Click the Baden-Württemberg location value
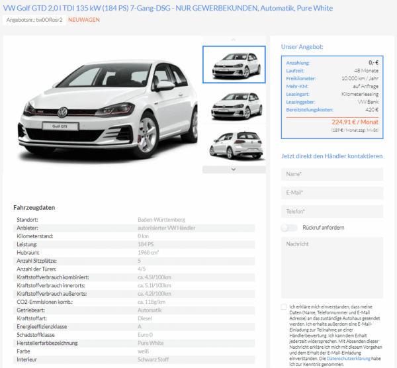This screenshot has width=397, height=368. tap(161, 220)
